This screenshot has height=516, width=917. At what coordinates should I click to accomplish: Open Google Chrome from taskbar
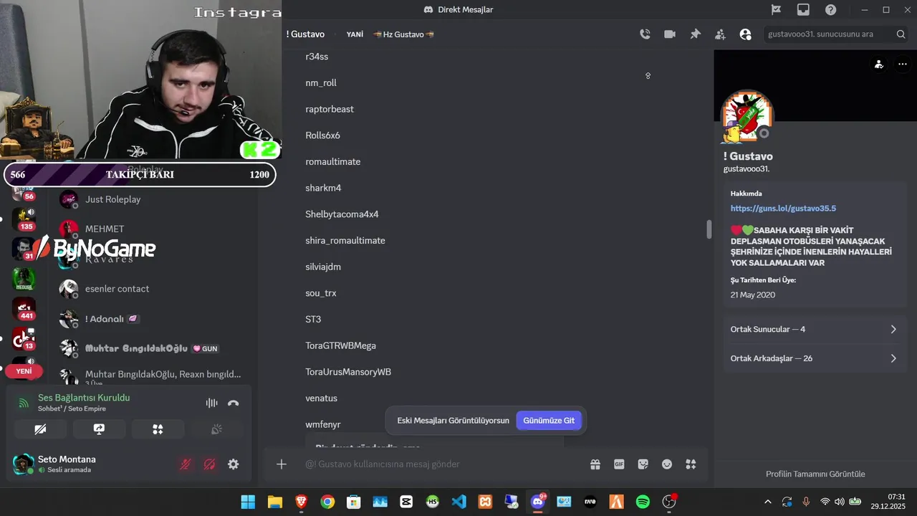tap(327, 502)
